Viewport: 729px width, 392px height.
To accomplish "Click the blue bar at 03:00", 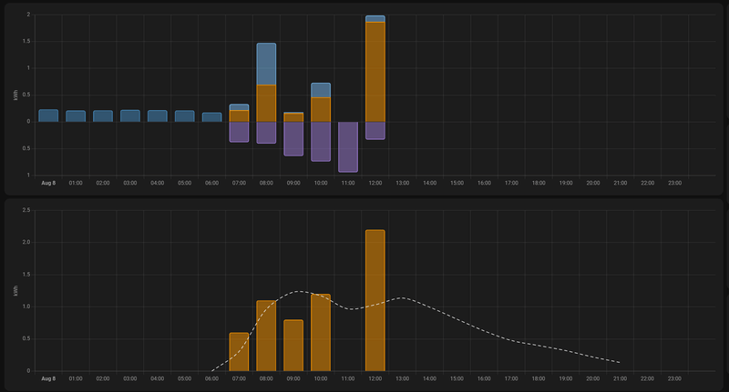I will coord(130,116).
